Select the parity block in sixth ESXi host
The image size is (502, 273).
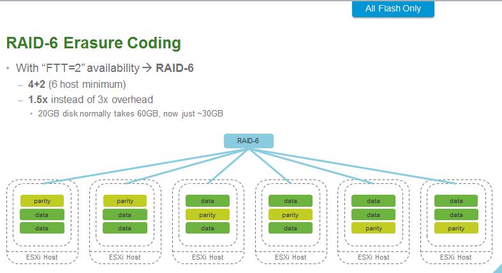pos(456,228)
